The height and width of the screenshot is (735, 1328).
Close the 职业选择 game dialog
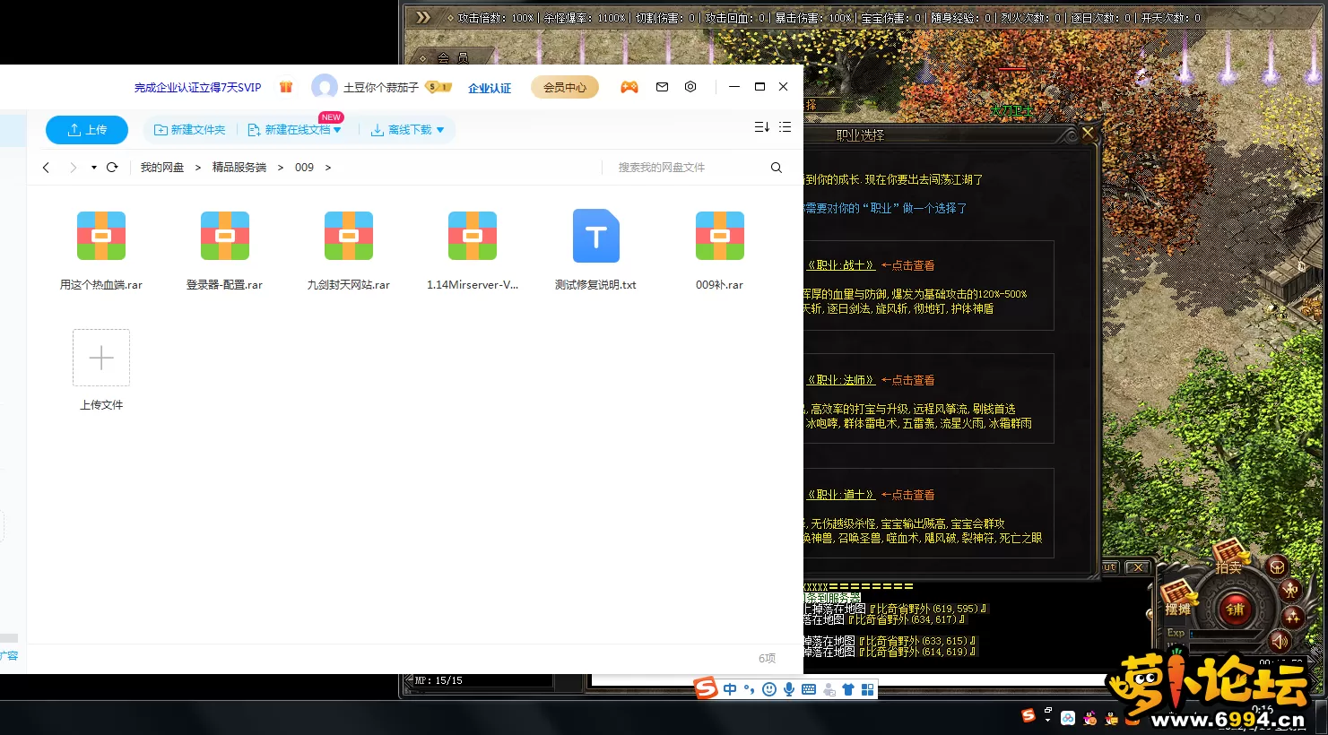1088,133
